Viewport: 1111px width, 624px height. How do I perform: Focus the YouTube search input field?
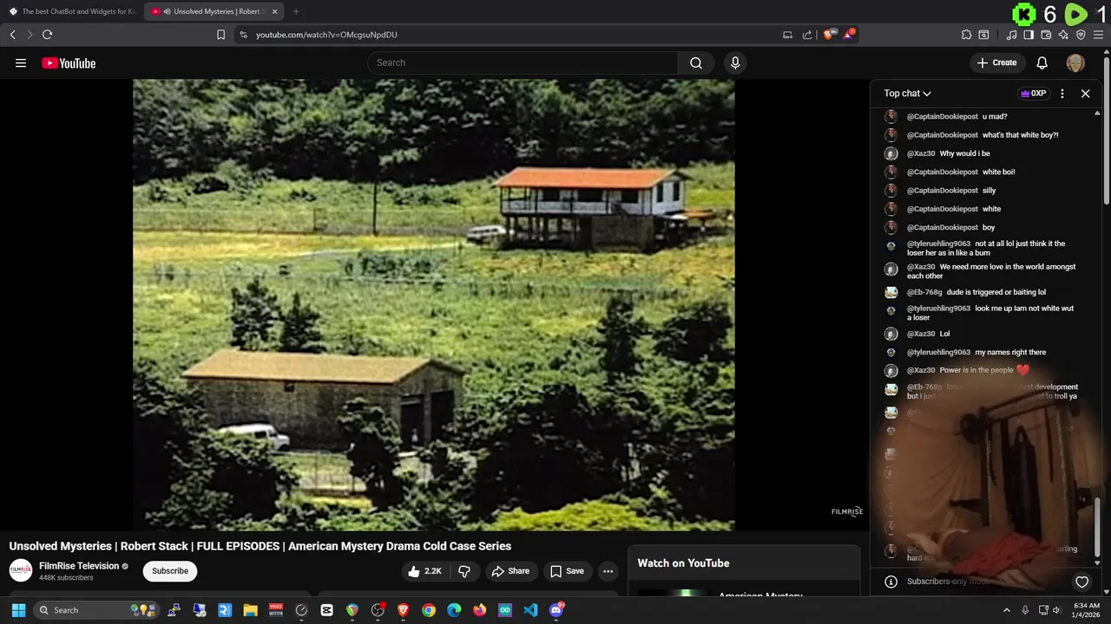click(523, 62)
